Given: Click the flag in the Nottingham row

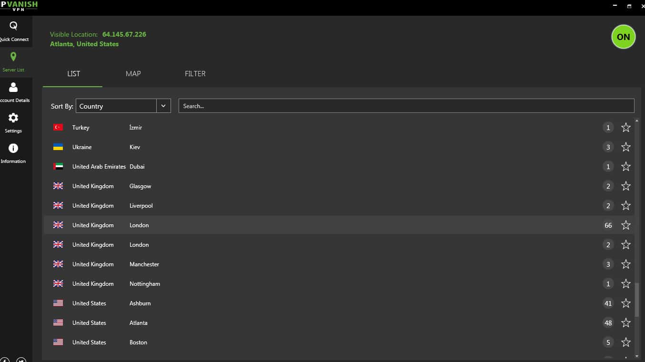Looking at the screenshot, I should coord(58,283).
